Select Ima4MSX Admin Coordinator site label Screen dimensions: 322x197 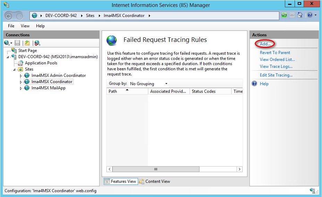click(59, 75)
